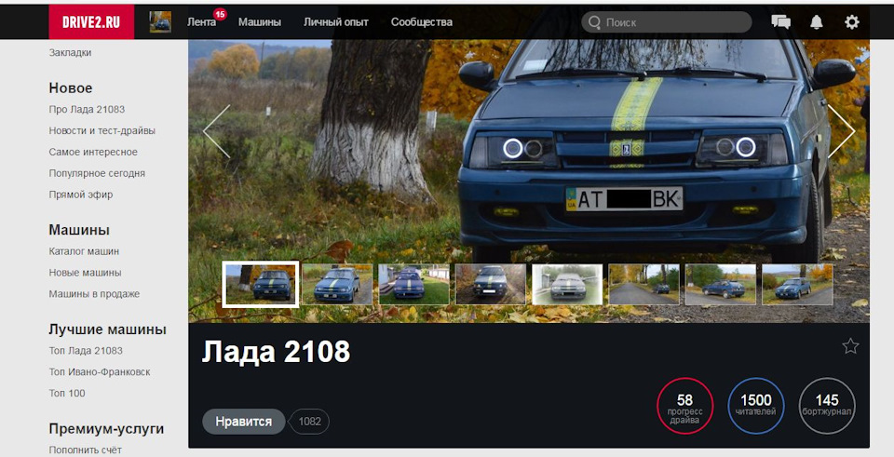Open the notifications bell icon

(817, 22)
